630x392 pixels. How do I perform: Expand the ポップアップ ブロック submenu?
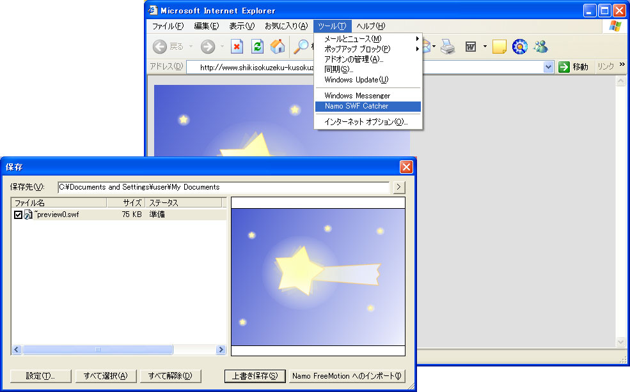[418, 49]
